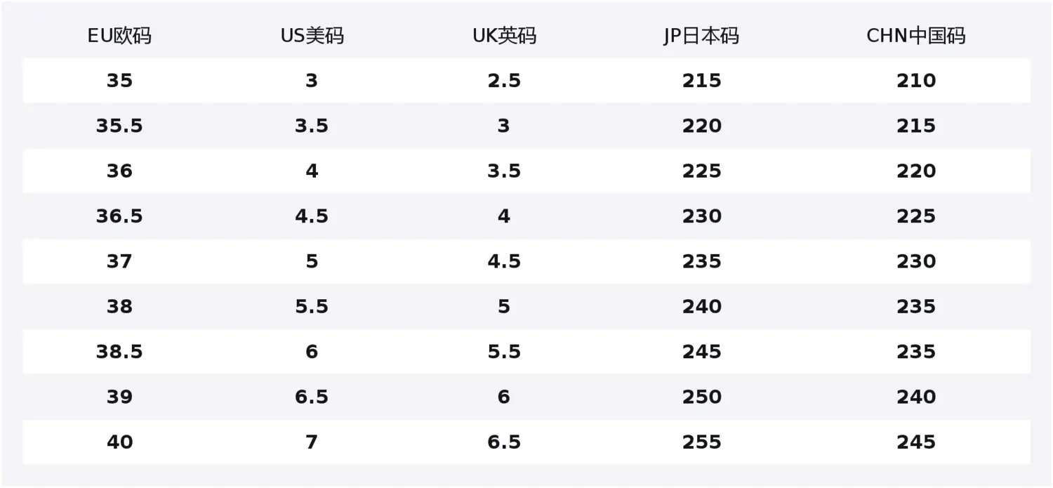Click US size 7 cell
The width and height of the screenshot is (1053, 488).
pyautogui.click(x=312, y=442)
